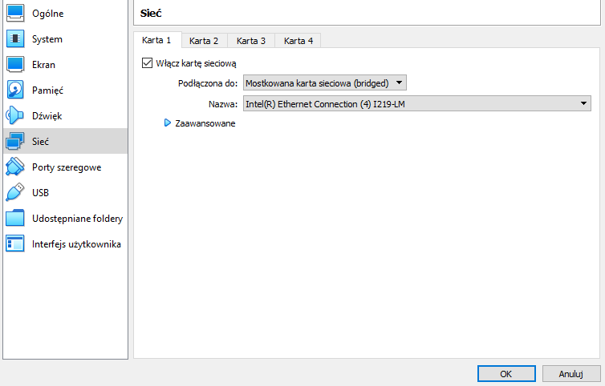
Task: Uncheck Włącz kartę sieciową checkbox
Action: pos(147,62)
